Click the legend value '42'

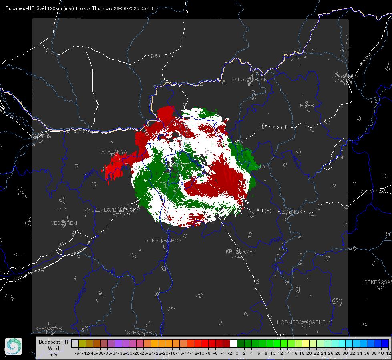coord(388,353)
